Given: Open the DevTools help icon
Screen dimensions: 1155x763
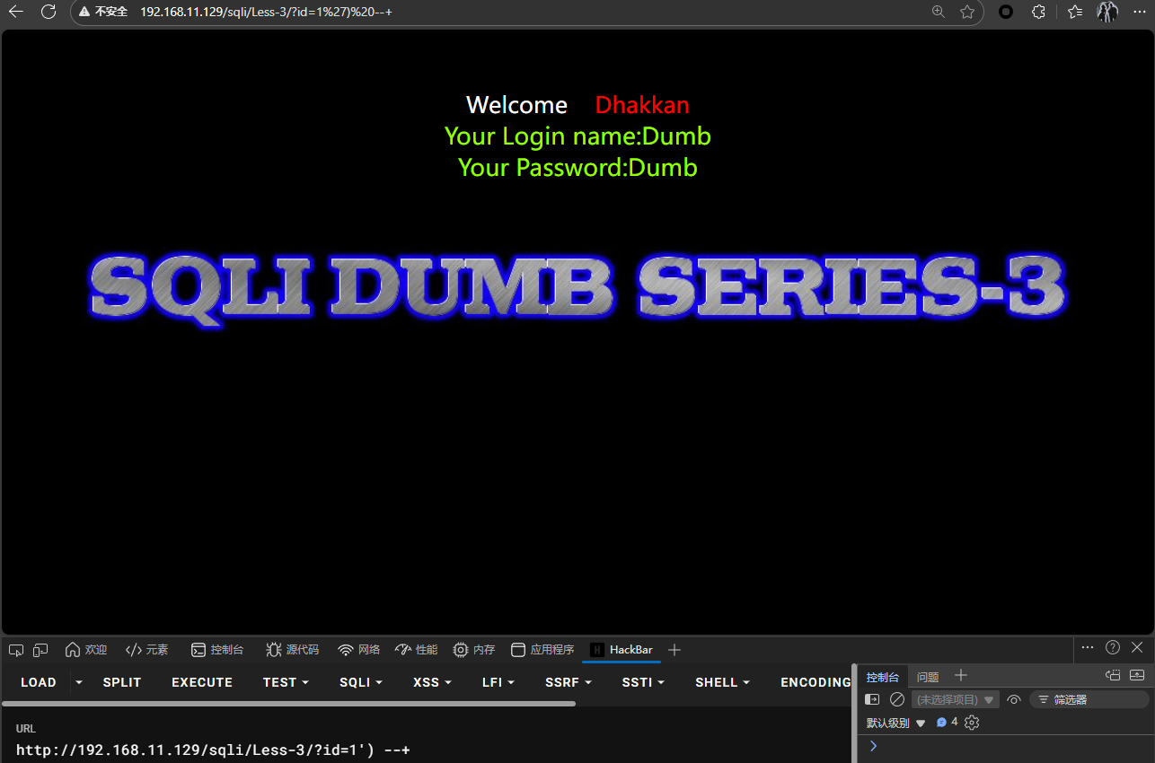Looking at the screenshot, I should [x=1113, y=647].
